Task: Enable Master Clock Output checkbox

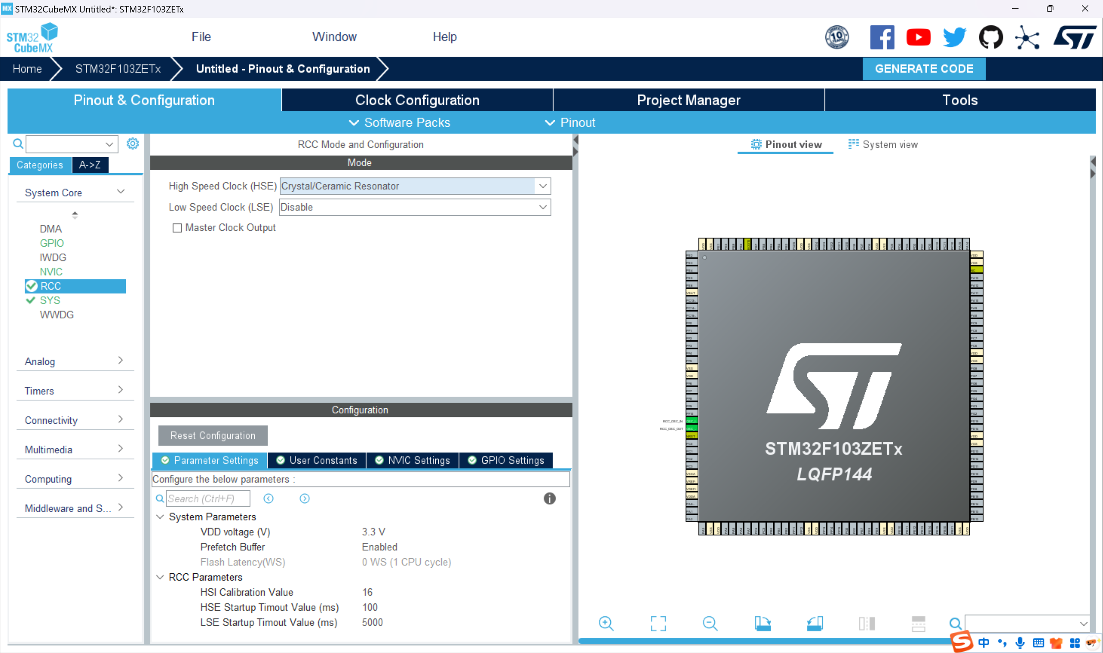Action: click(x=177, y=228)
